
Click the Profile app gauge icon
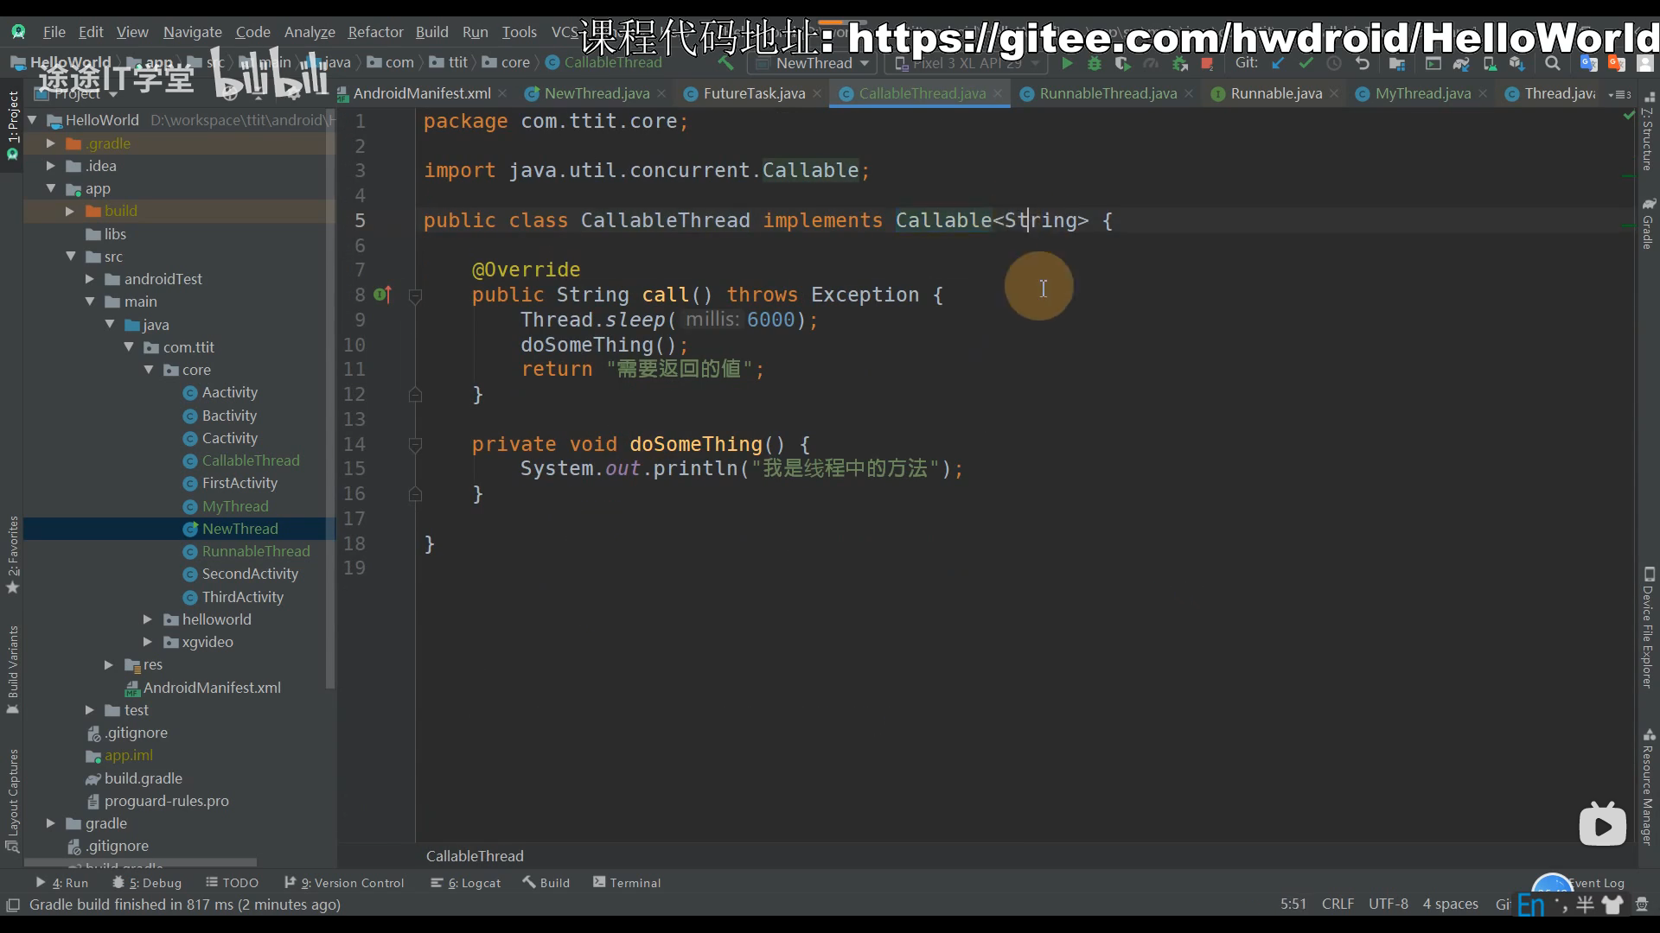pos(1151,63)
